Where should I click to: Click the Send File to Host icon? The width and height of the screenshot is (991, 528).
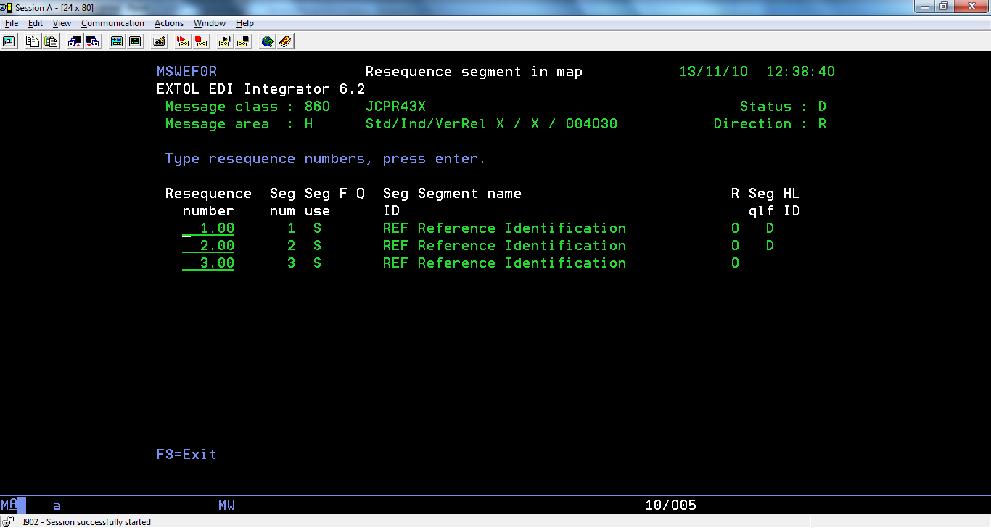[x=75, y=41]
